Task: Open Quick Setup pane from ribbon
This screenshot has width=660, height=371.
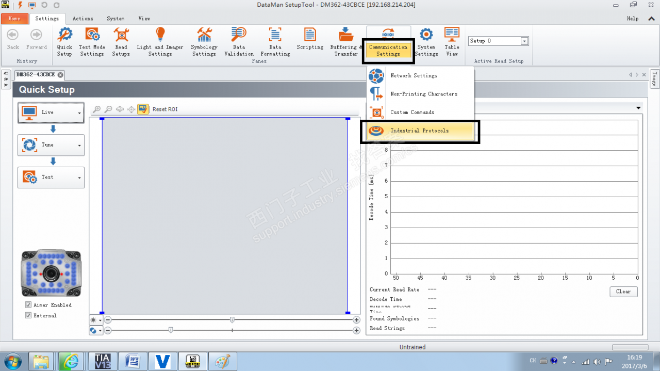Action: [64, 42]
